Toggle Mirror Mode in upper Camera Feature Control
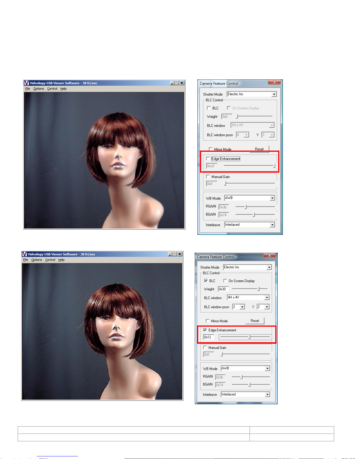 coord(211,149)
